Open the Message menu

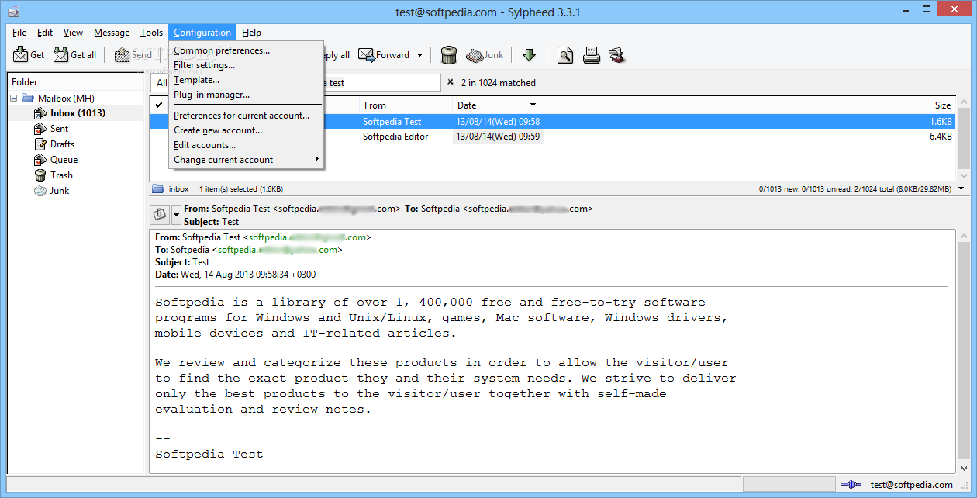112,33
